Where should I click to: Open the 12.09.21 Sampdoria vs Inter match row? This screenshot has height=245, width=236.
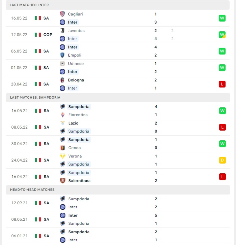[118, 203]
